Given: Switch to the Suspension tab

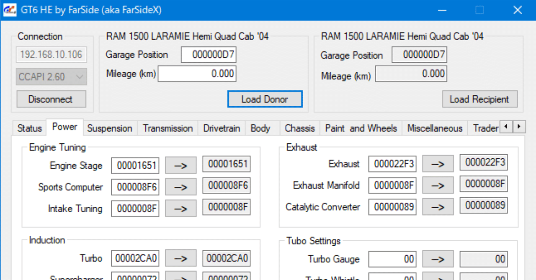Looking at the screenshot, I should [x=110, y=128].
